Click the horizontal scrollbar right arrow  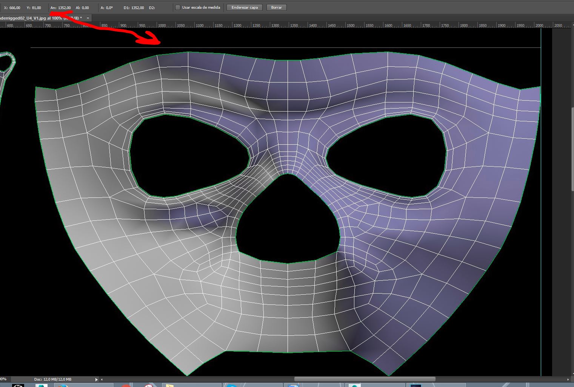[x=568, y=379]
